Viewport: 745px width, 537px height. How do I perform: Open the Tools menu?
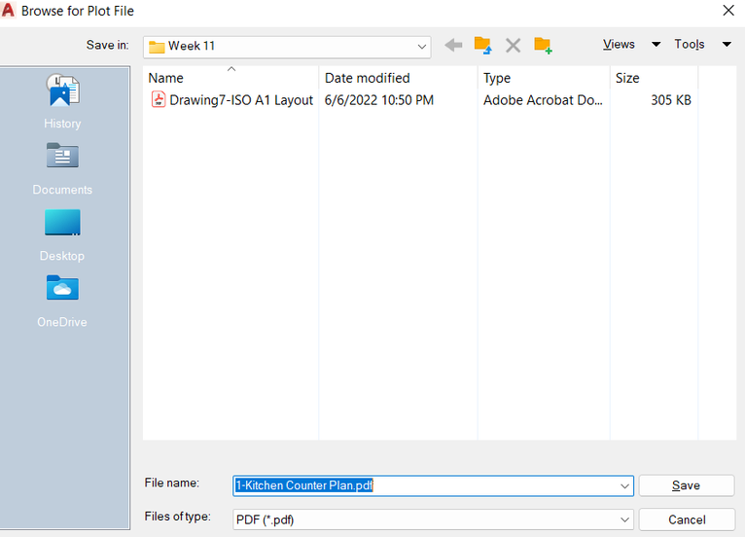tap(689, 44)
